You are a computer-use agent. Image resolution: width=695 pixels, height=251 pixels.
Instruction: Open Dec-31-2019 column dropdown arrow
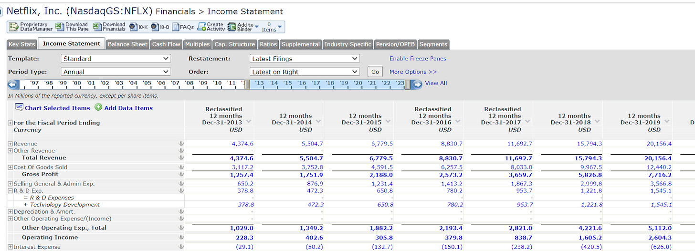667,121
